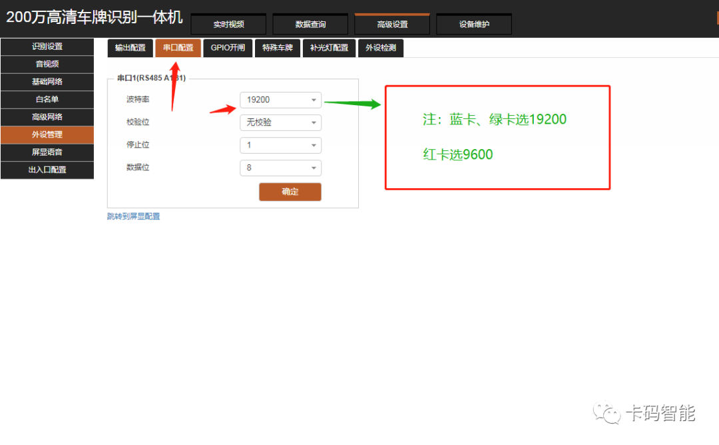Open the 设备维护 top tab
Screen dimensions: 719x445
474,25
